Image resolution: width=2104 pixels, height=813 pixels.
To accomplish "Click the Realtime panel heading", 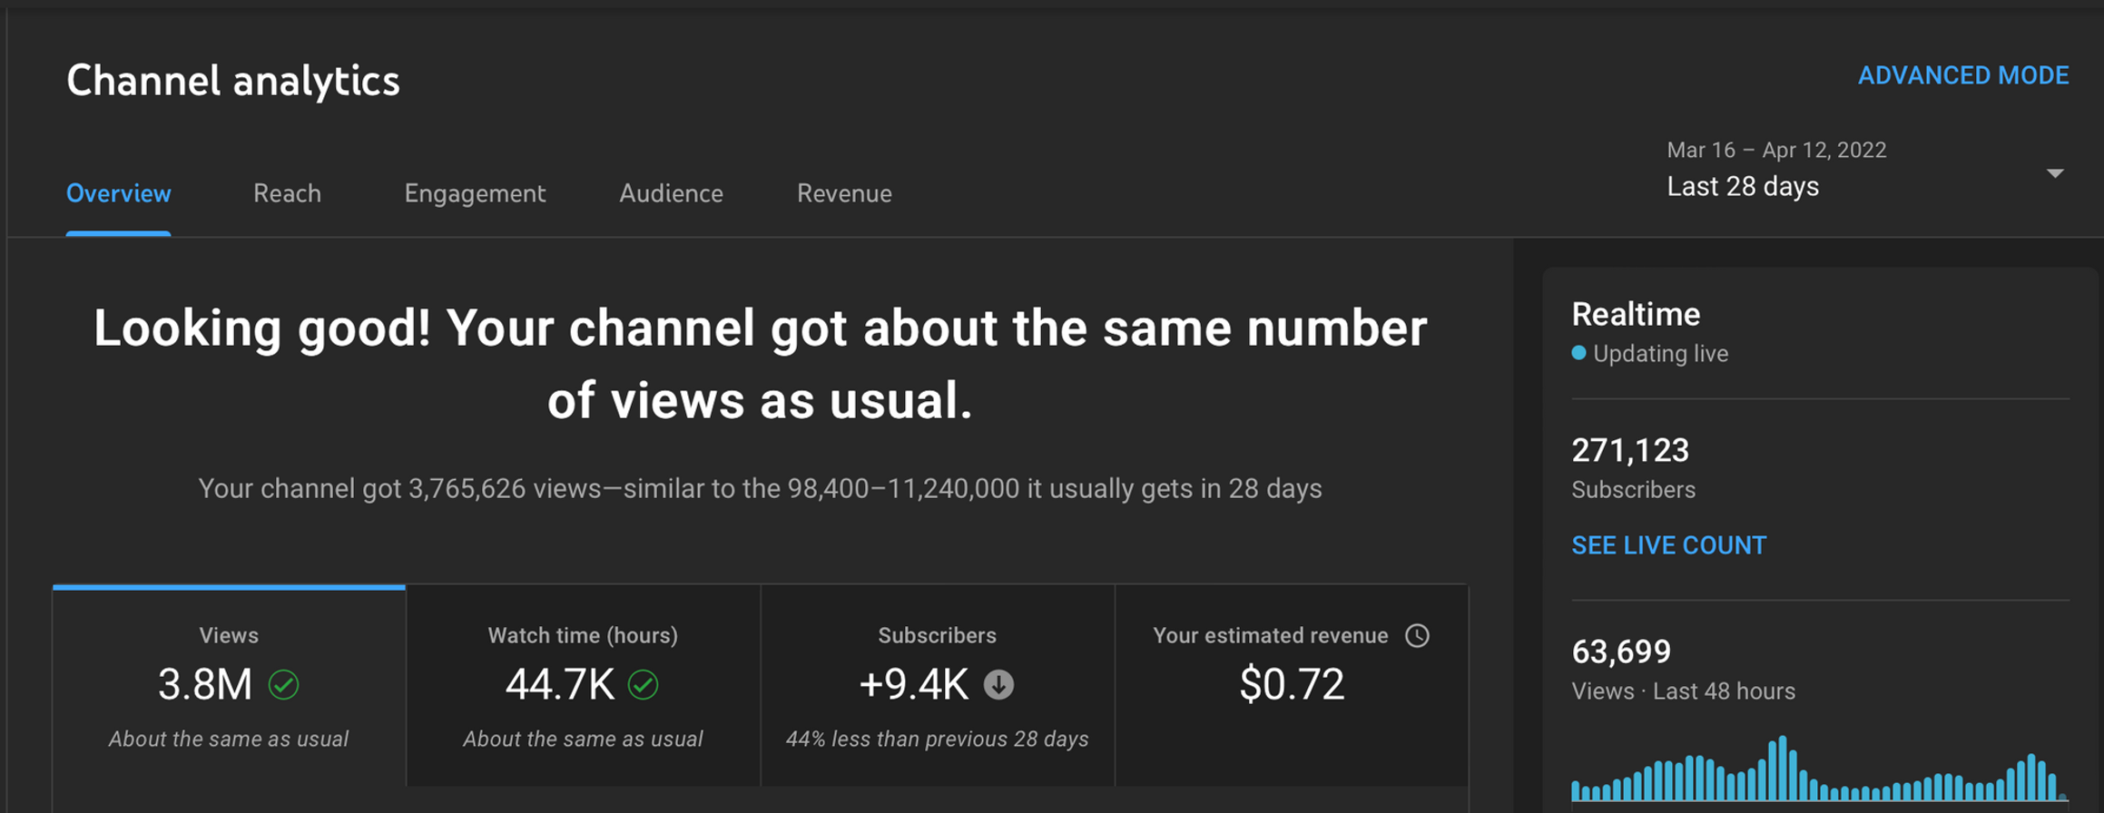I will point(1635,313).
